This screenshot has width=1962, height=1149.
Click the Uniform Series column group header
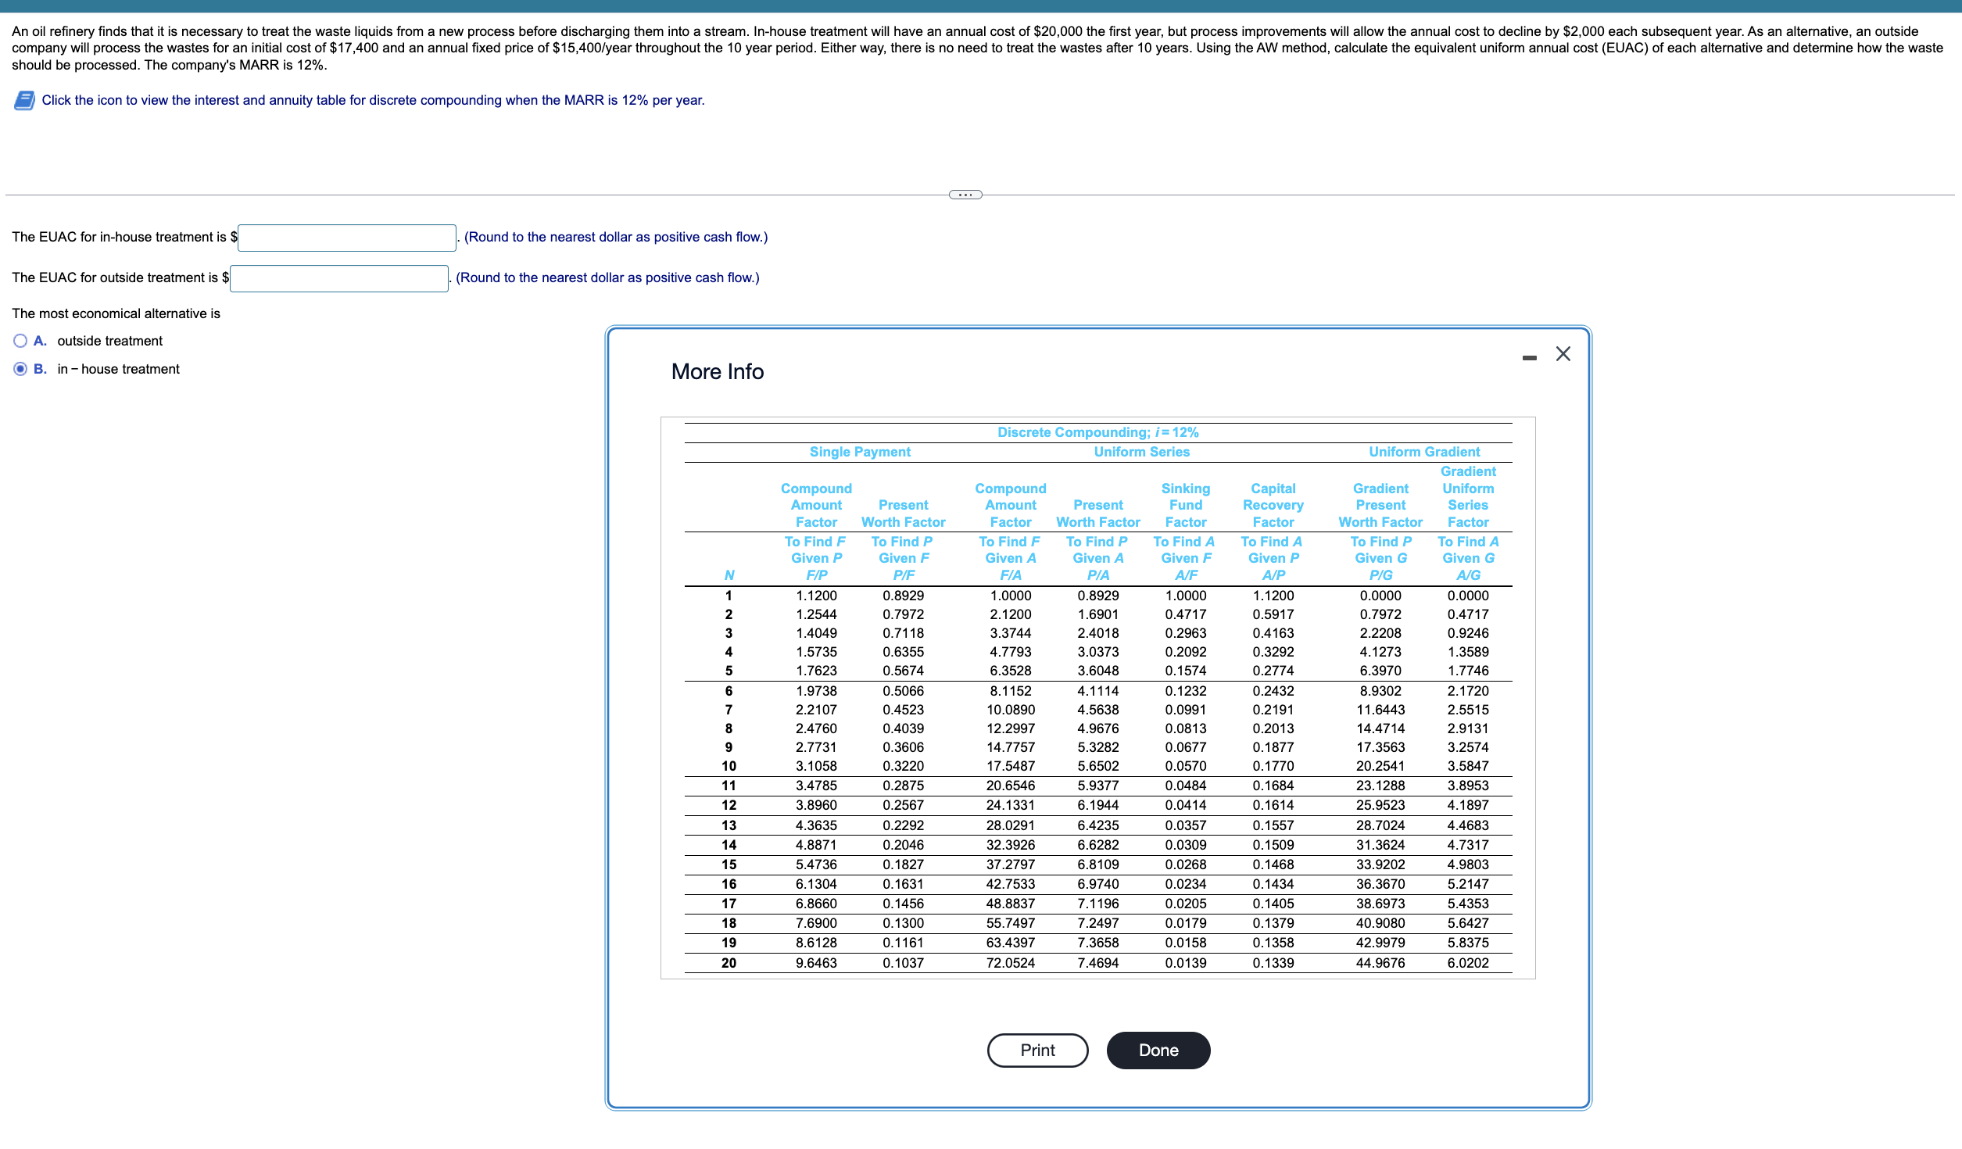1141,452
